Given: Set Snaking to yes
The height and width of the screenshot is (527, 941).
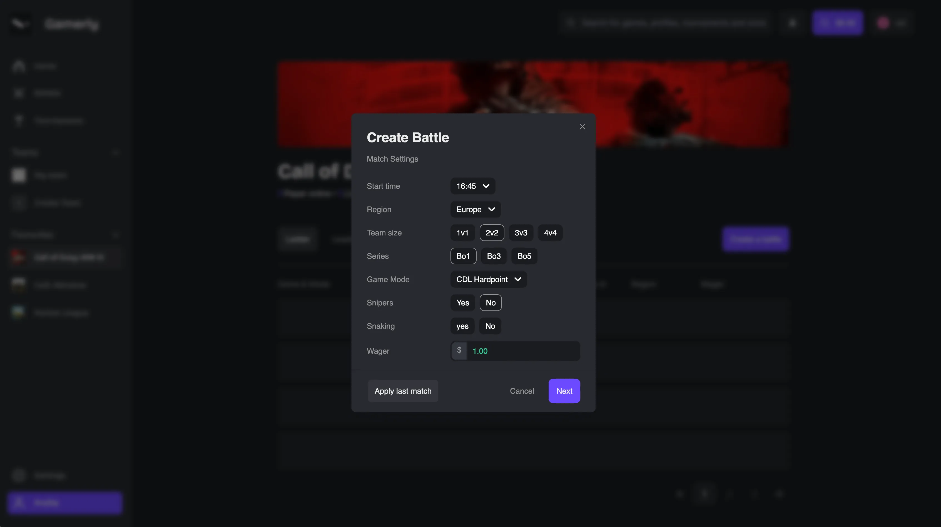Looking at the screenshot, I should [x=462, y=326].
